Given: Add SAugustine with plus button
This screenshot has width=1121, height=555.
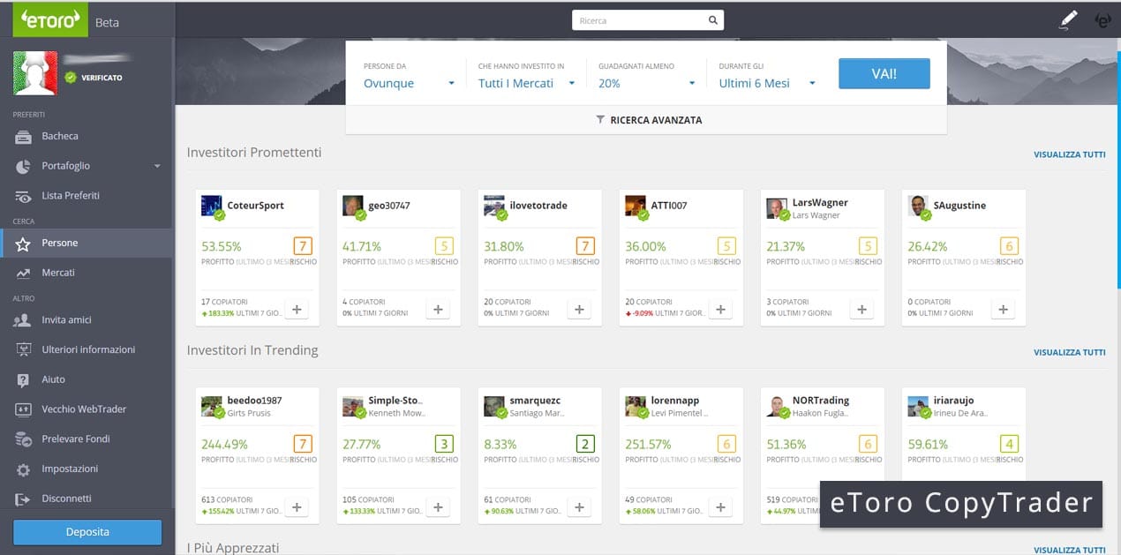Looking at the screenshot, I should [x=1003, y=310].
